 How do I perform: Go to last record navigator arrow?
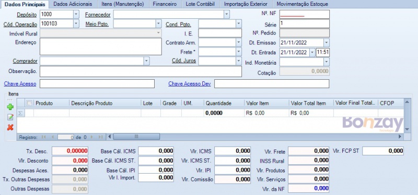(x=100, y=137)
